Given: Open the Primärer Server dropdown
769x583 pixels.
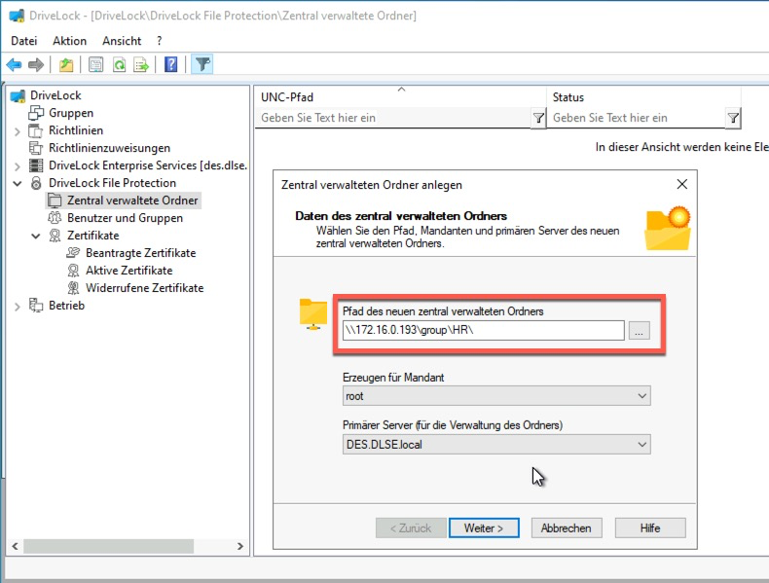Looking at the screenshot, I should pos(496,445).
